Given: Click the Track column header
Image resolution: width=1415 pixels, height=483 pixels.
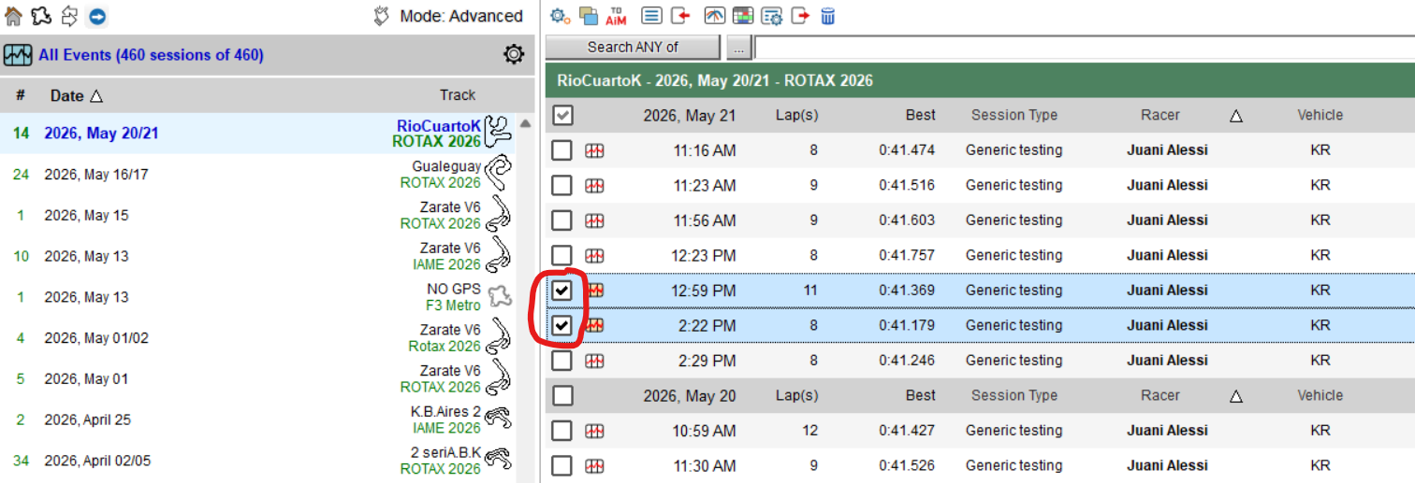Looking at the screenshot, I should (x=458, y=95).
